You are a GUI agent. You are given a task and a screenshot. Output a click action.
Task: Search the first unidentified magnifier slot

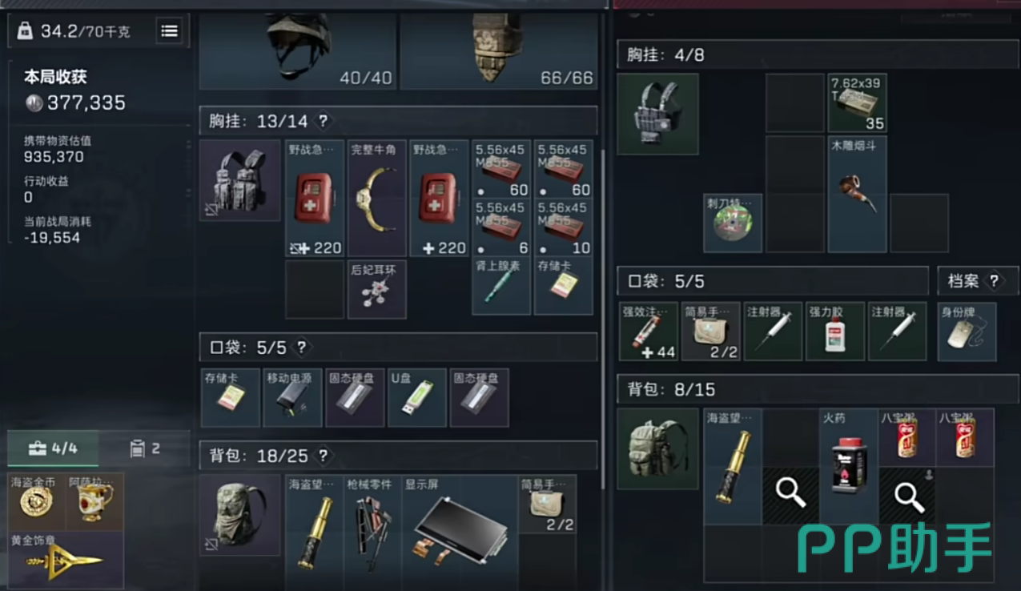click(791, 497)
